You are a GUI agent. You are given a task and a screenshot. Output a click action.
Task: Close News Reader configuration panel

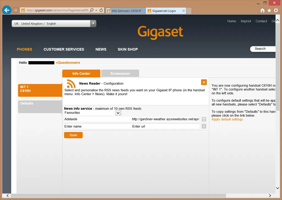[204, 82]
